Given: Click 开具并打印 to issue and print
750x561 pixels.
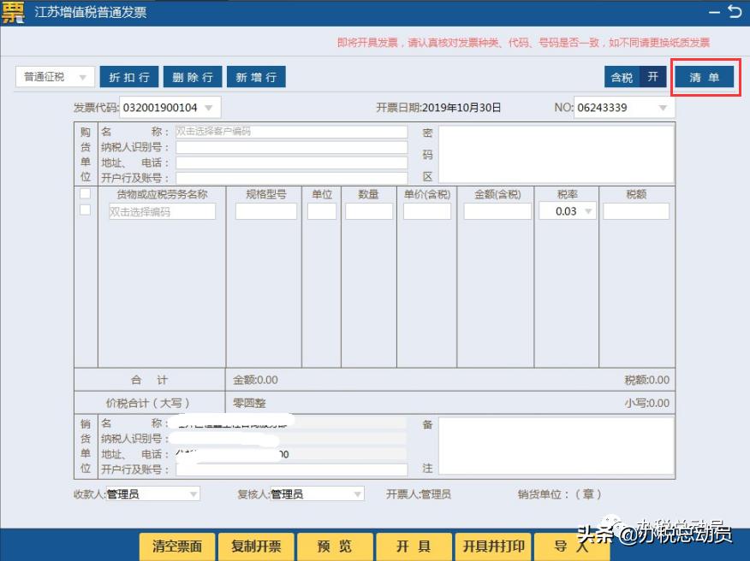Looking at the screenshot, I should (492, 548).
